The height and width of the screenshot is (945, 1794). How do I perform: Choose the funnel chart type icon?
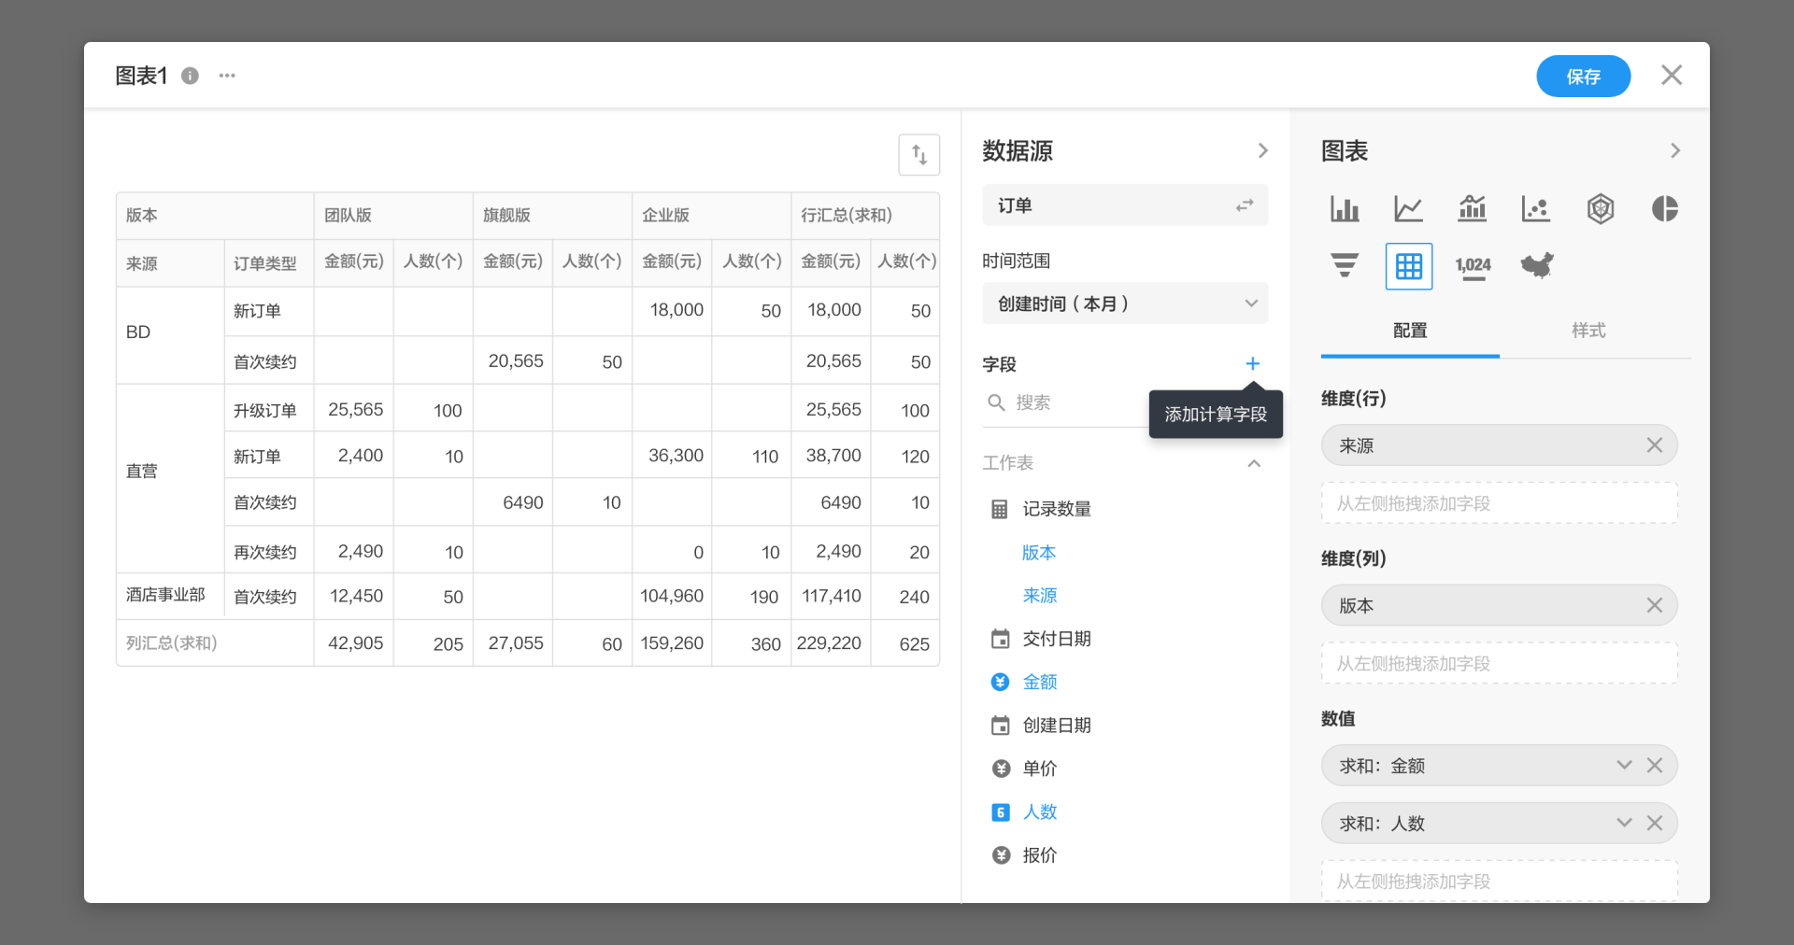[1345, 266]
